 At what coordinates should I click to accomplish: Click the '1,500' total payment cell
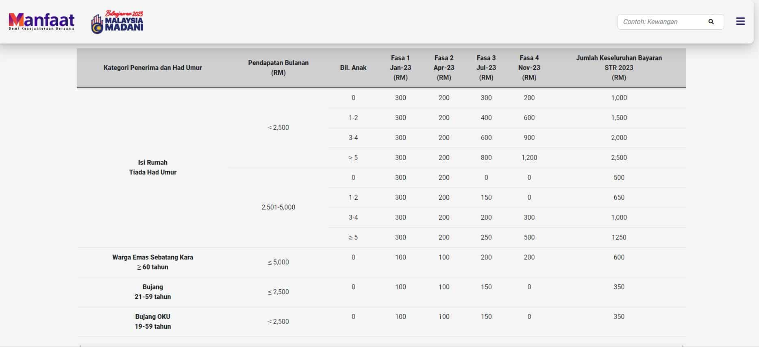619,118
